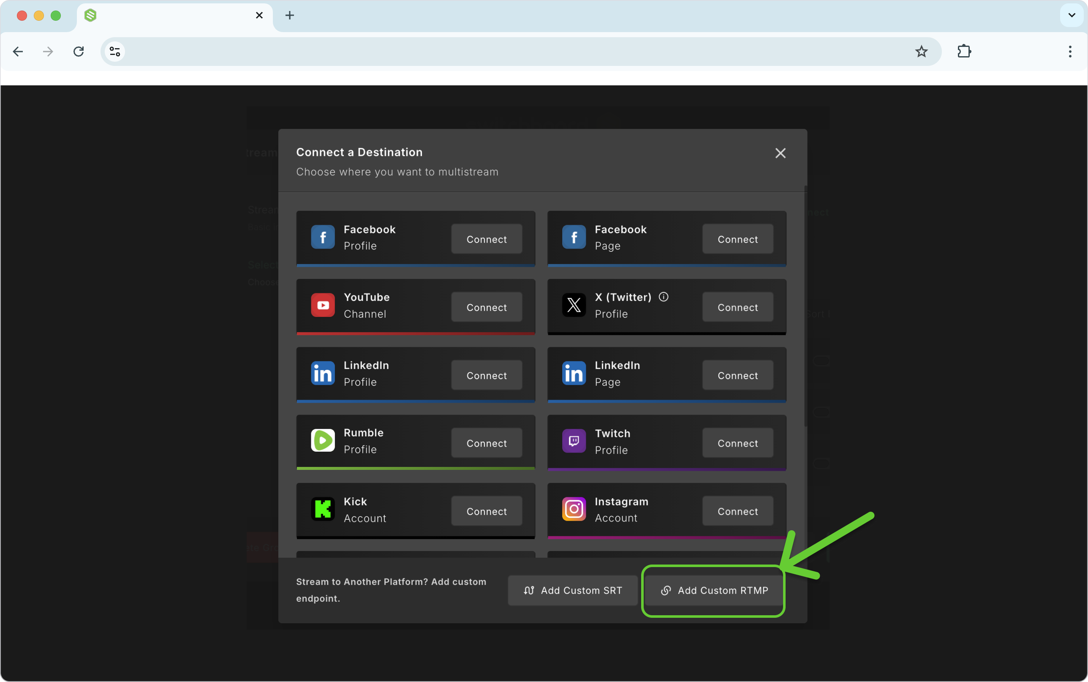
Task: Connect Twitch Profile destination
Action: [737, 443]
